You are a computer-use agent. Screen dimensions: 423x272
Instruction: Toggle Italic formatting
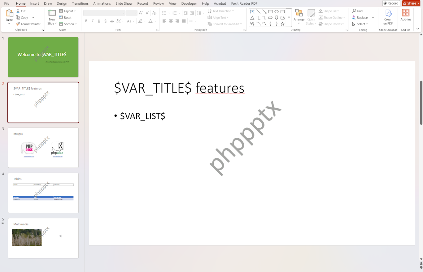[93, 21]
